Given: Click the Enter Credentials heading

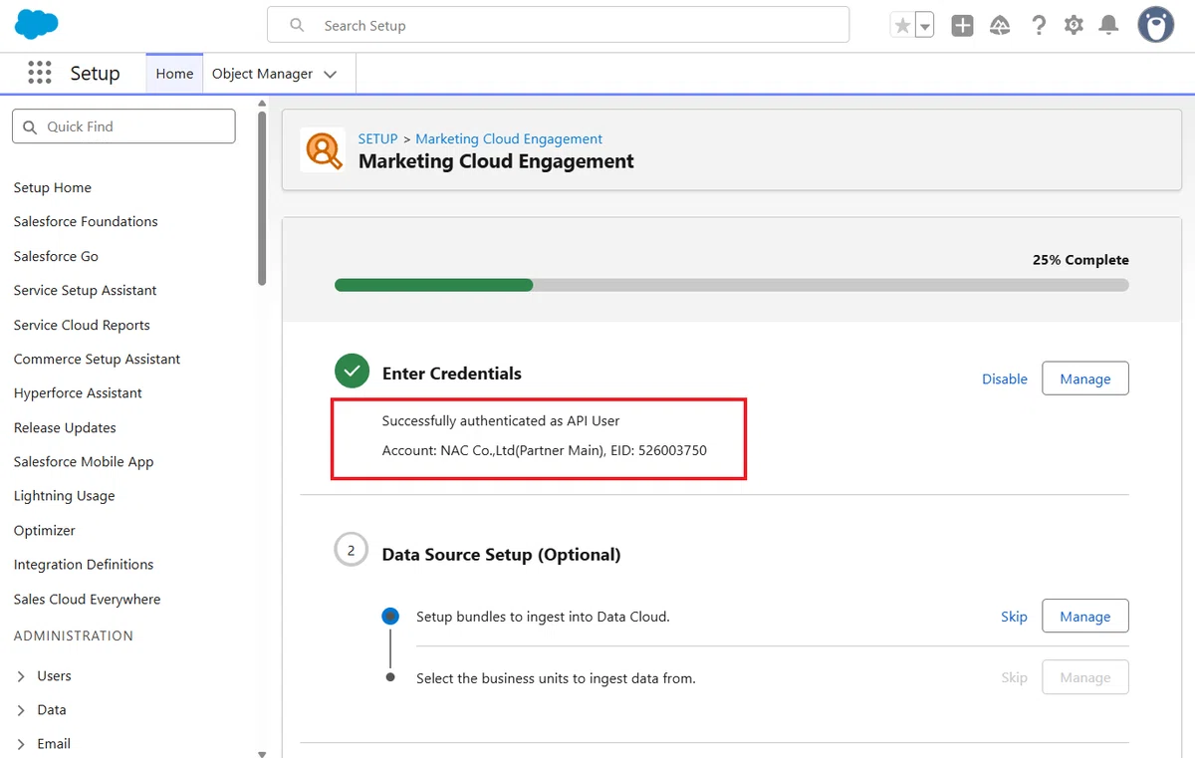Looking at the screenshot, I should 452,374.
